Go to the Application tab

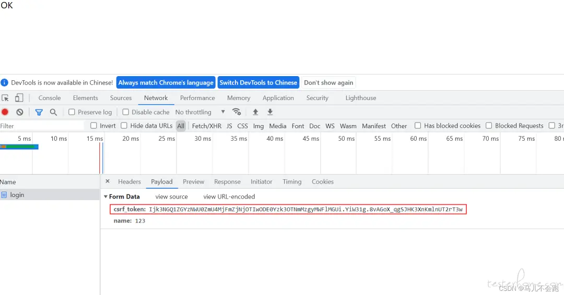[278, 98]
